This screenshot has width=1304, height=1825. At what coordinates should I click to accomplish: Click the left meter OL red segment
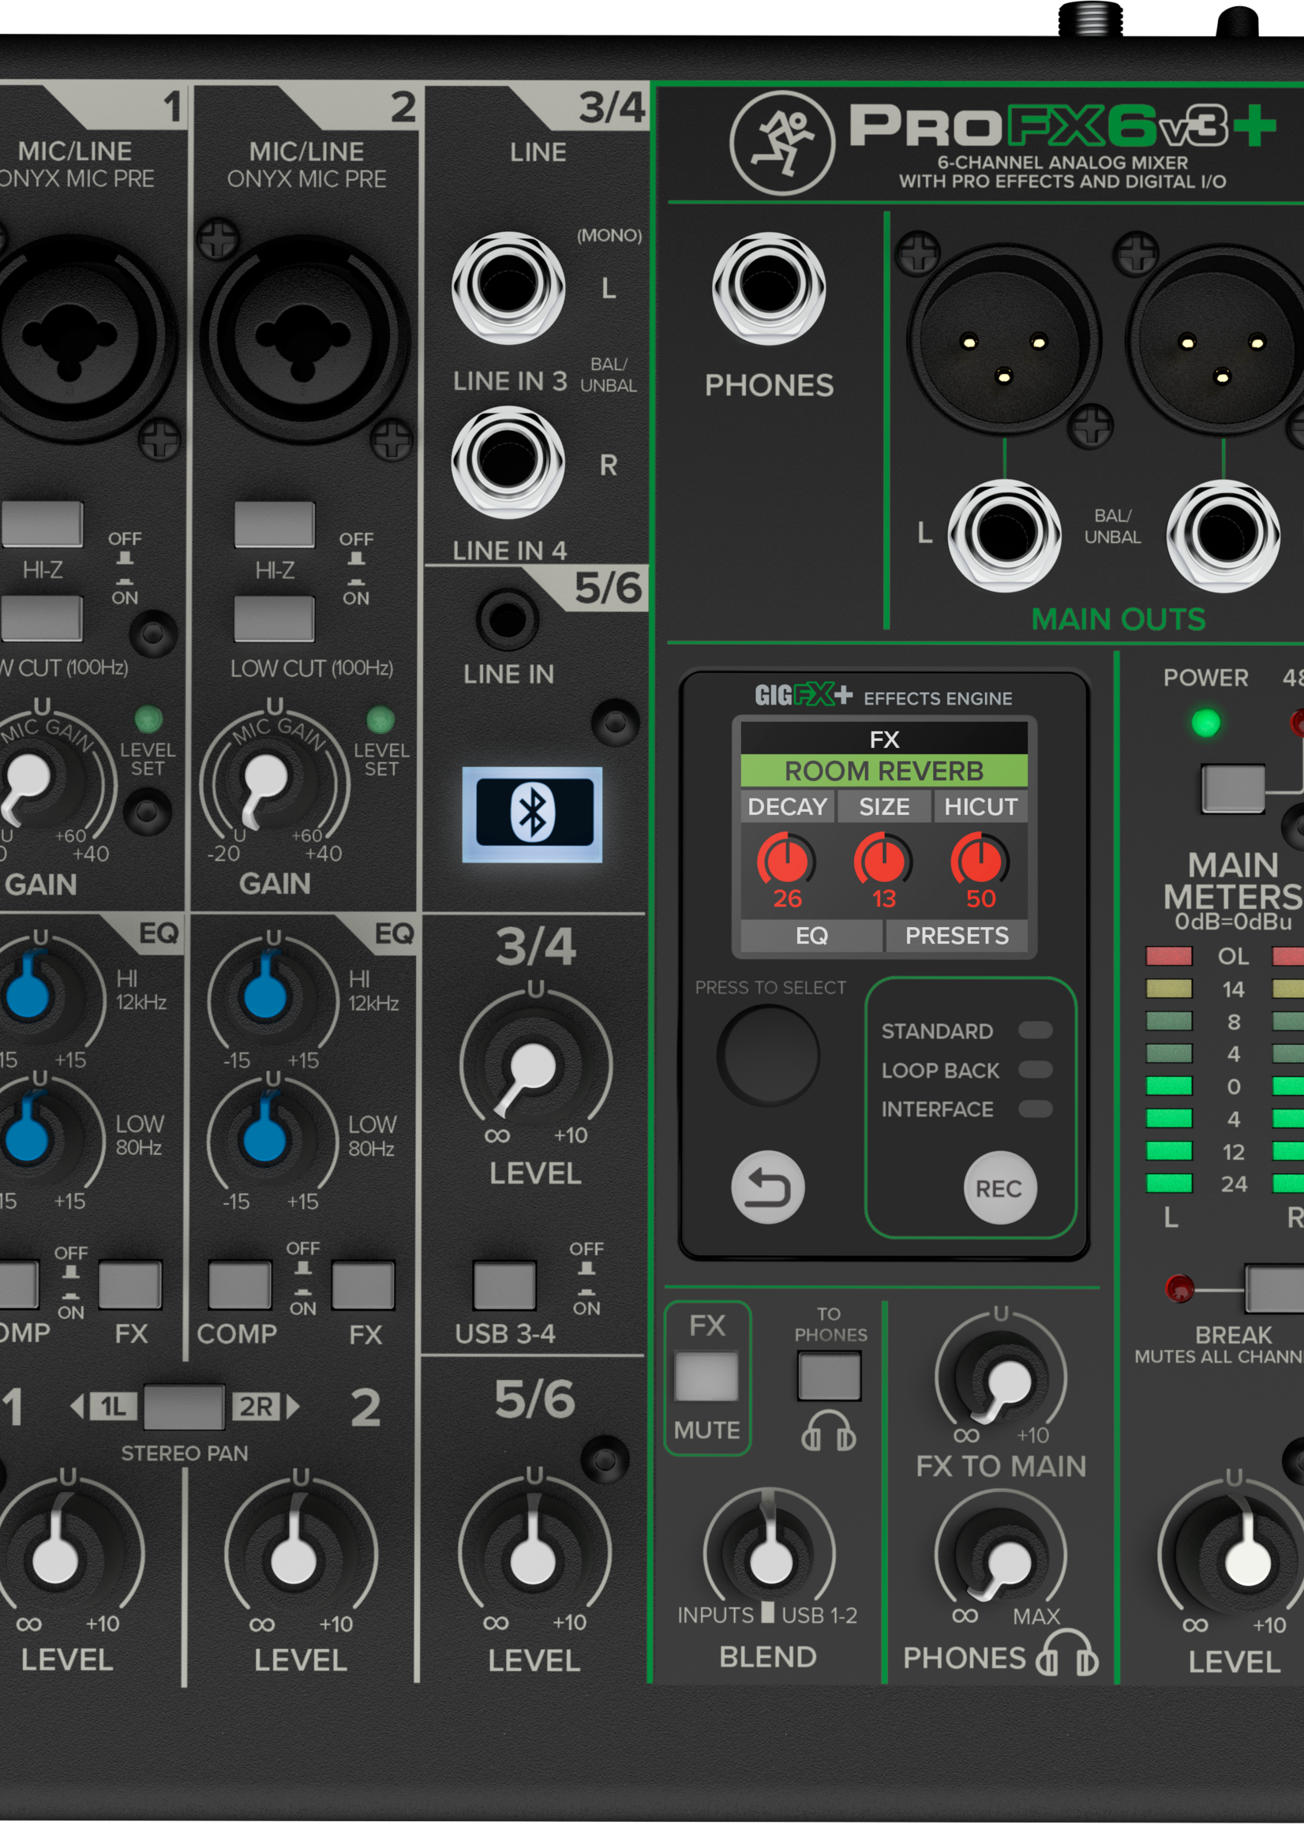coord(1168,955)
